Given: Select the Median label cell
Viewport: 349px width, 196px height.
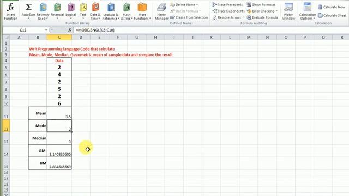Looking at the screenshot, I should 38,138.
